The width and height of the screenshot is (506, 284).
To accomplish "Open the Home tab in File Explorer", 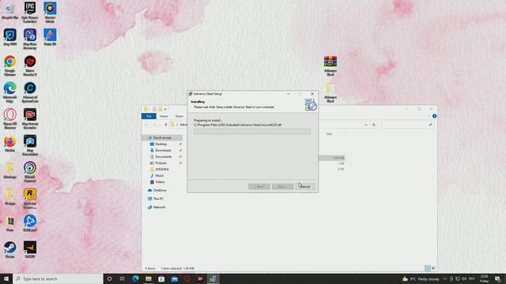I will pos(164,116).
